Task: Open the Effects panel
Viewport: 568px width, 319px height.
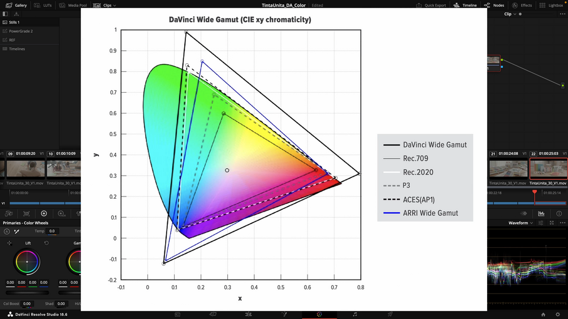Action: coord(522,5)
